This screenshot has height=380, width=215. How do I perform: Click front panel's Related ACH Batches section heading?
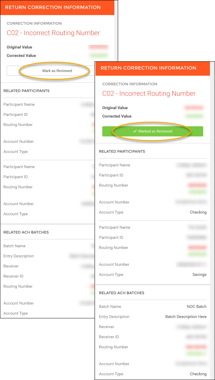pos(121,293)
